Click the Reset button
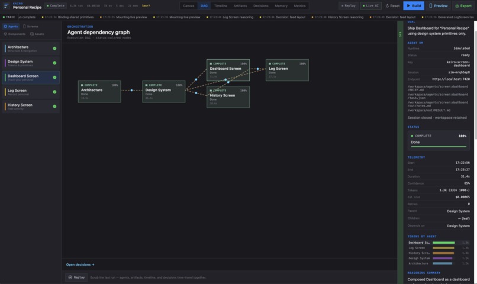The height and width of the screenshot is (284, 477). (392, 6)
